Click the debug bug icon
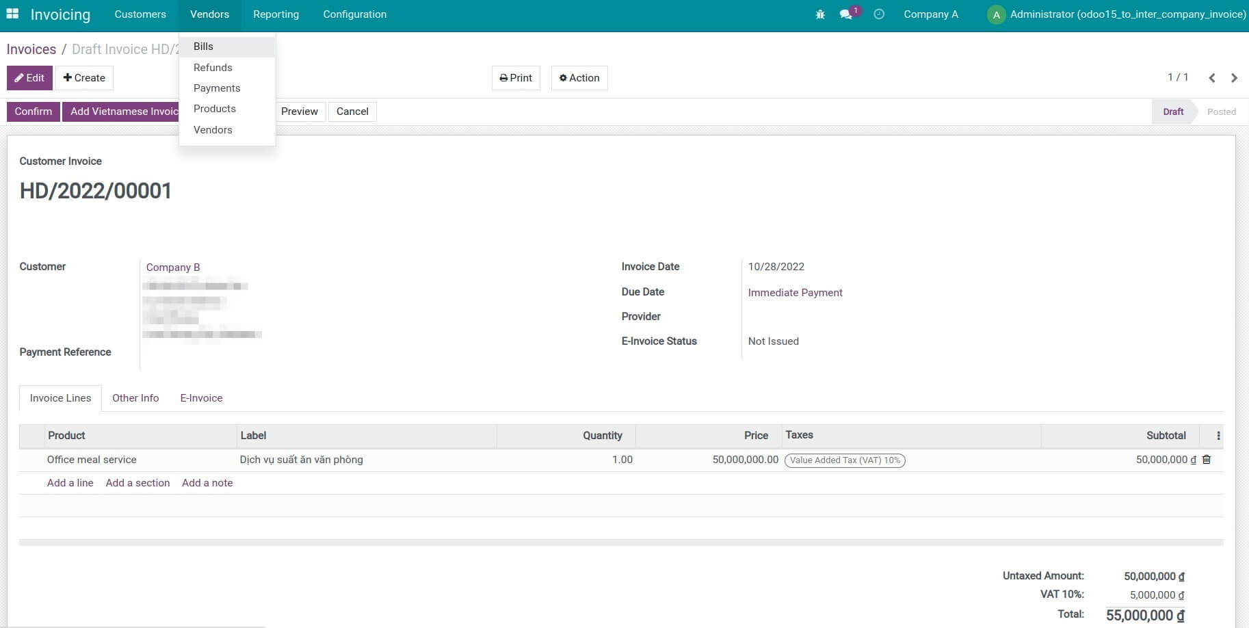Viewport: 1249px width, 628px height. coord(819,14)
